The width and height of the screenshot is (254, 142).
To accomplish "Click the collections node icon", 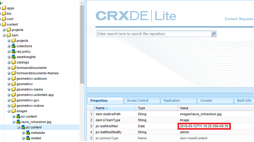I will point(14,46).
